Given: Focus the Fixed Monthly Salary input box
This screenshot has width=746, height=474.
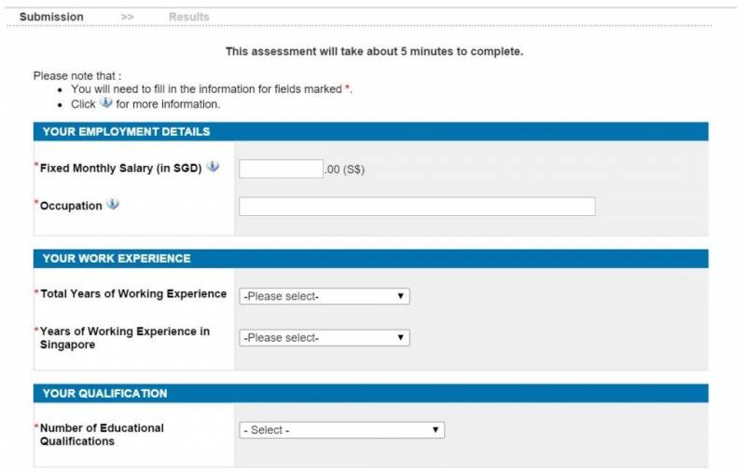Looking at the screenshot, I should point(281,169).
